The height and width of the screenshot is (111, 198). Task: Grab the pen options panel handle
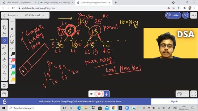(12, 22)
